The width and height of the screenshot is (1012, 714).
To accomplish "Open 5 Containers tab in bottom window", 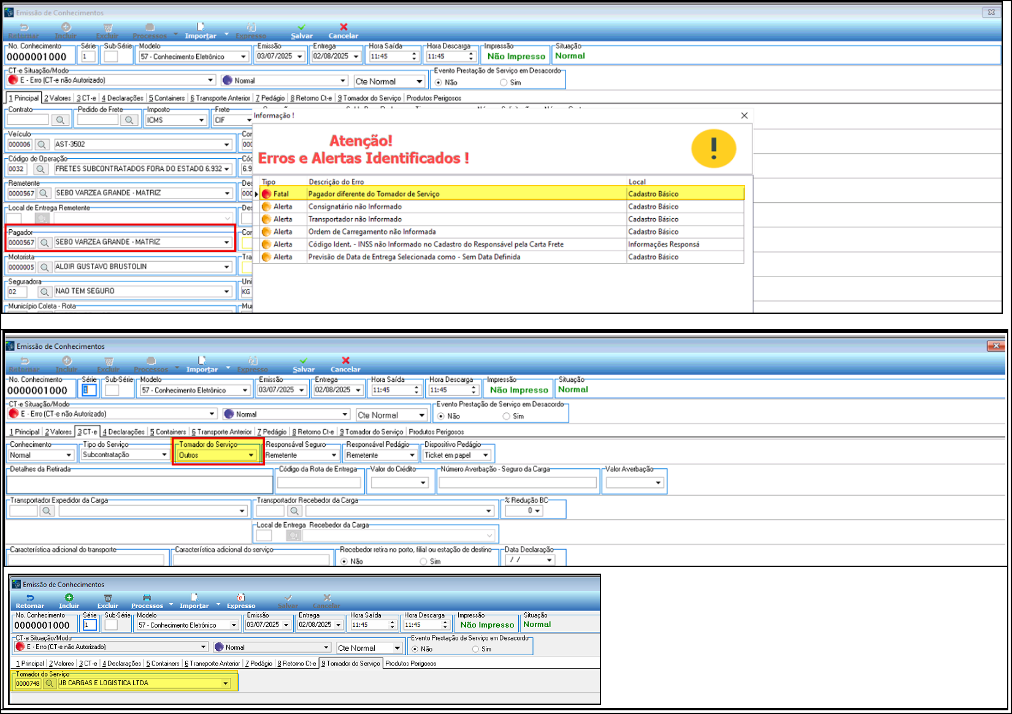I will point(163,664).
